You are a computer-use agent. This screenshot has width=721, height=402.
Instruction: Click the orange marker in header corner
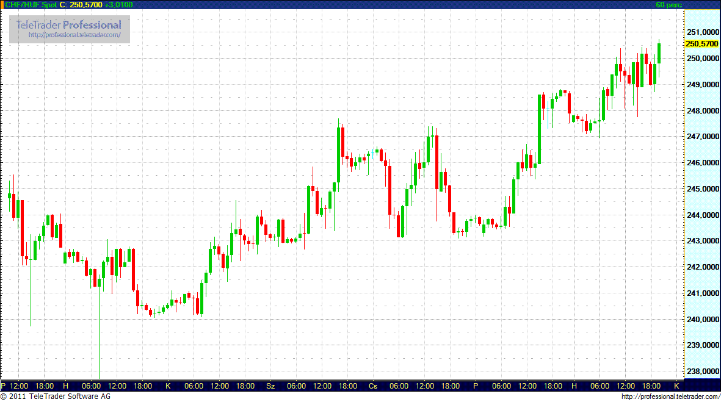pos(2,4)
